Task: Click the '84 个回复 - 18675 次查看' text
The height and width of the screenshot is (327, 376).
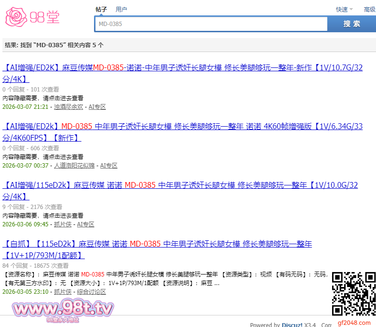Action: tap(36, 266)
